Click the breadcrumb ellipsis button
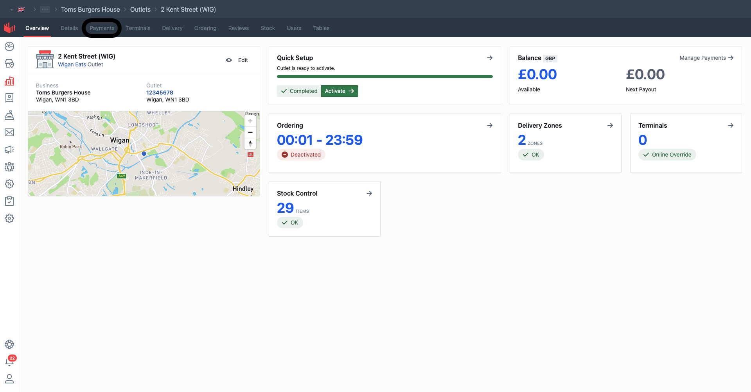Image resolution: width=751 pixels, height=392 pixels. [45, 9]
